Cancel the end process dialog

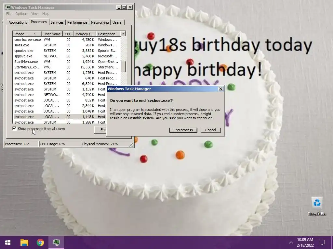tap(210, 130)
